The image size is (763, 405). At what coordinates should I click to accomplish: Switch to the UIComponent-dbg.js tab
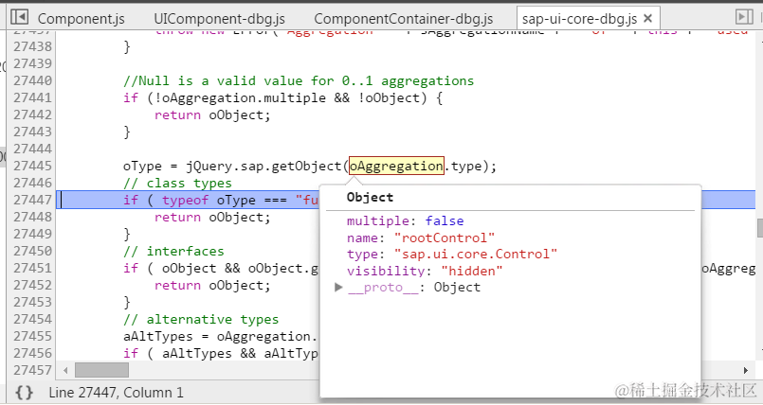point(220,19)
